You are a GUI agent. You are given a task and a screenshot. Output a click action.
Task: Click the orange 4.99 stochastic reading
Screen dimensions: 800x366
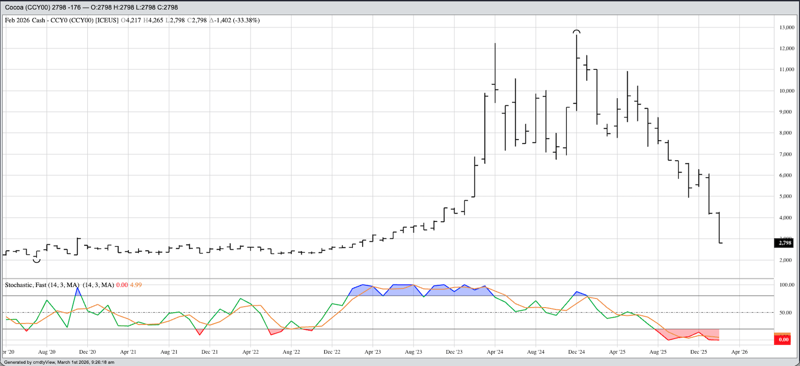[x=136, y=285]
